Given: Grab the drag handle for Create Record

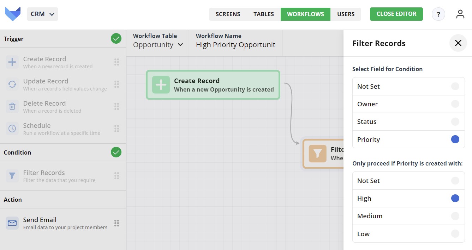Looking at the screenshot, I should pyautogui.click(x=116, y=62).
